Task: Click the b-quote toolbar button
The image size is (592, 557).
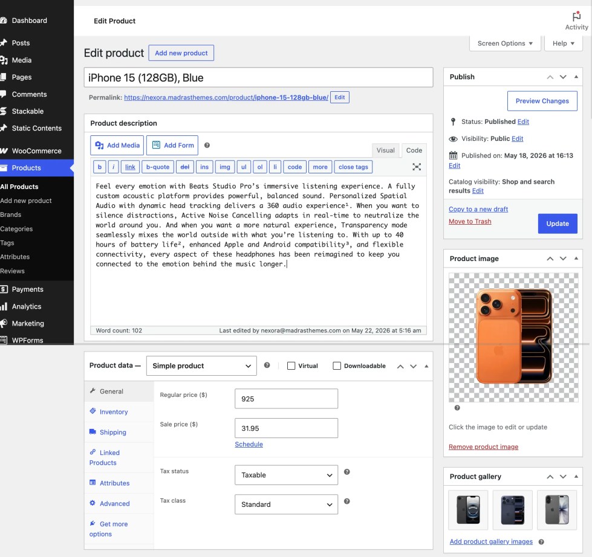Action: tap(158, 167)
